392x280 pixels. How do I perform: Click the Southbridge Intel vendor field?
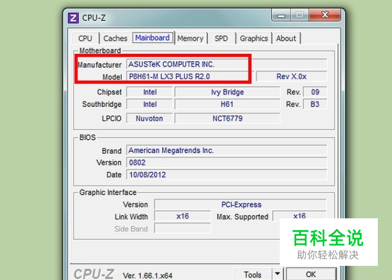tap(150, 104)
